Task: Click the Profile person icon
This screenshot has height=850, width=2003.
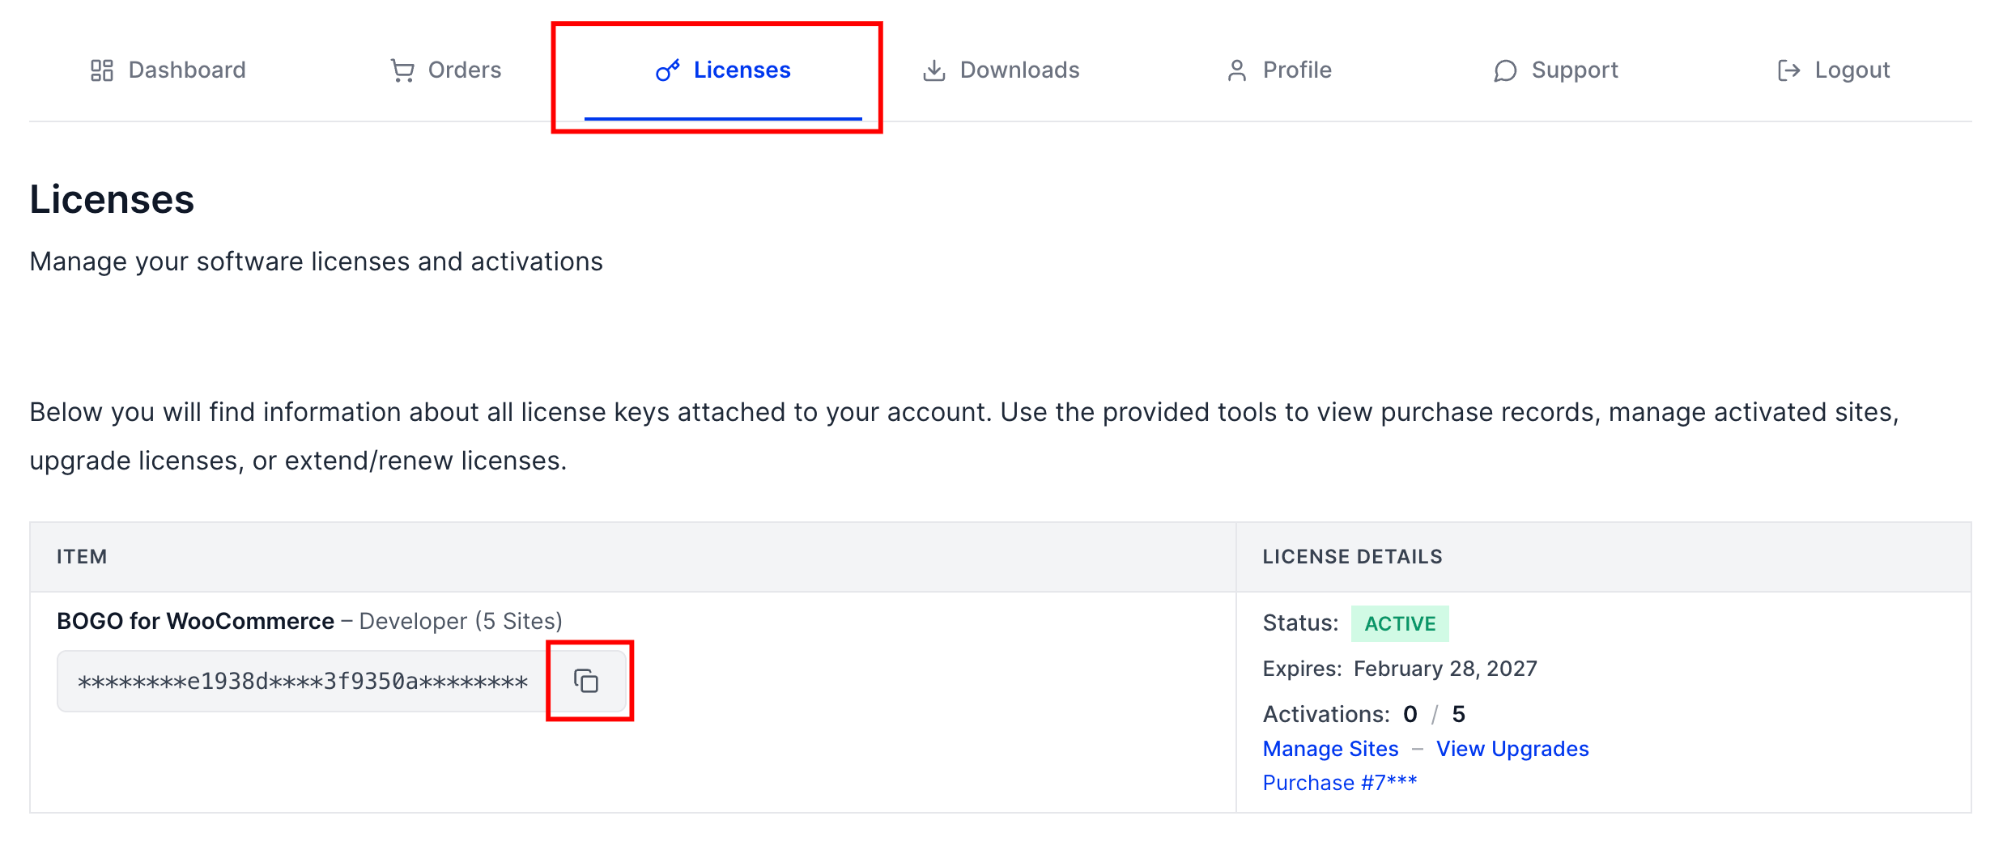Action: click(x=1236, y=70)
